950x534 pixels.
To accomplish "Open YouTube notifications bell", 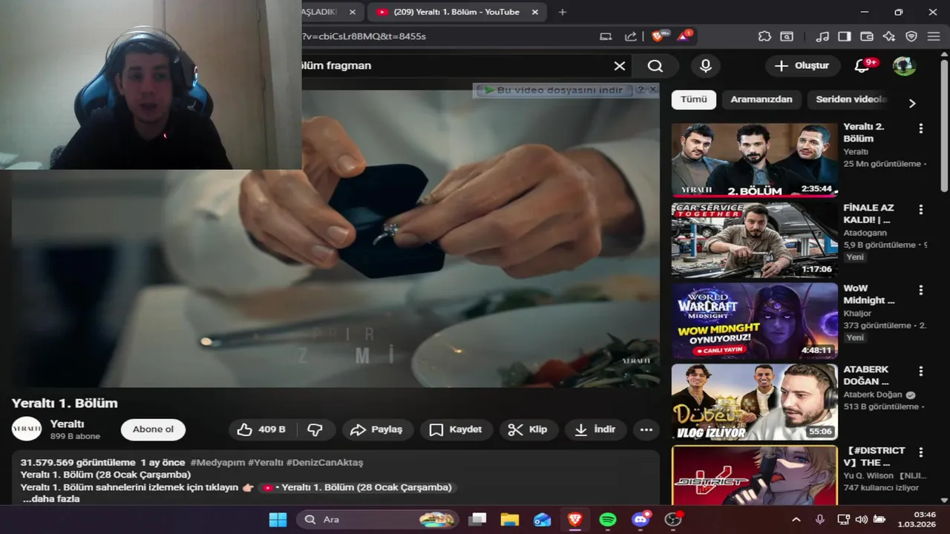I will [x=862, y=66].
